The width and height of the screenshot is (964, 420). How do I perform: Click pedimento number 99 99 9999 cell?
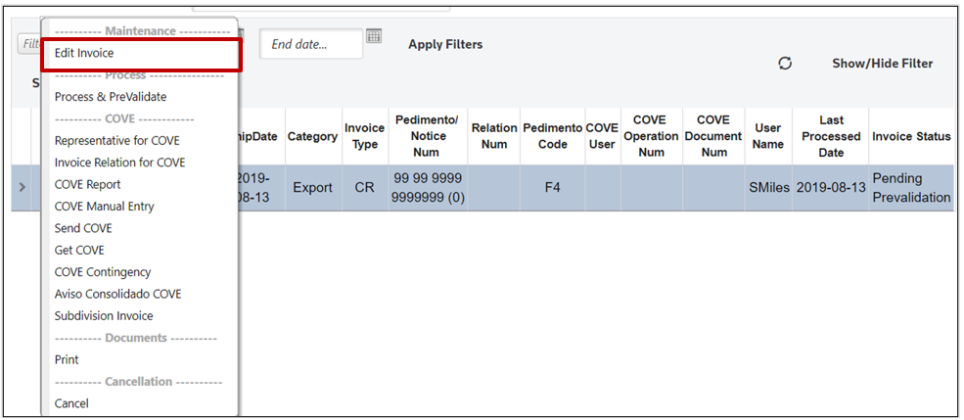428,188
